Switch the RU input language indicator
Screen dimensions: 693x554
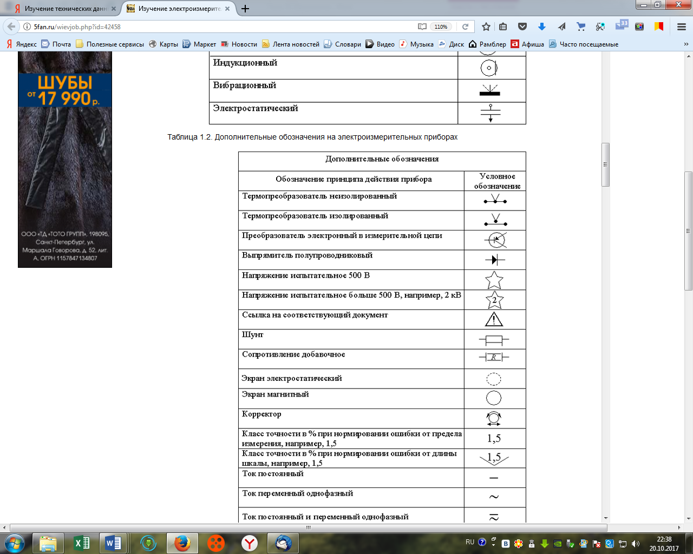click(470, 542)
